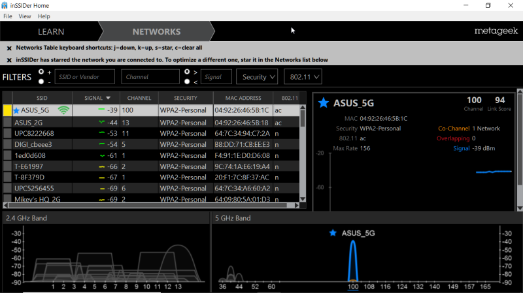Select the 1ed0d608 network row
The width and height of the screenshot is (523, 293).
151,155
